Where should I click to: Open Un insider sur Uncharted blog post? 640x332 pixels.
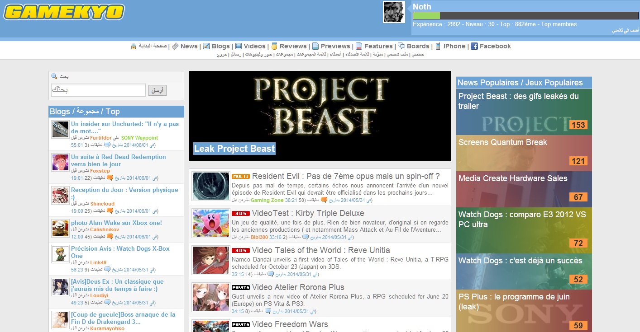pyautogui.click(x=125, y=127)
